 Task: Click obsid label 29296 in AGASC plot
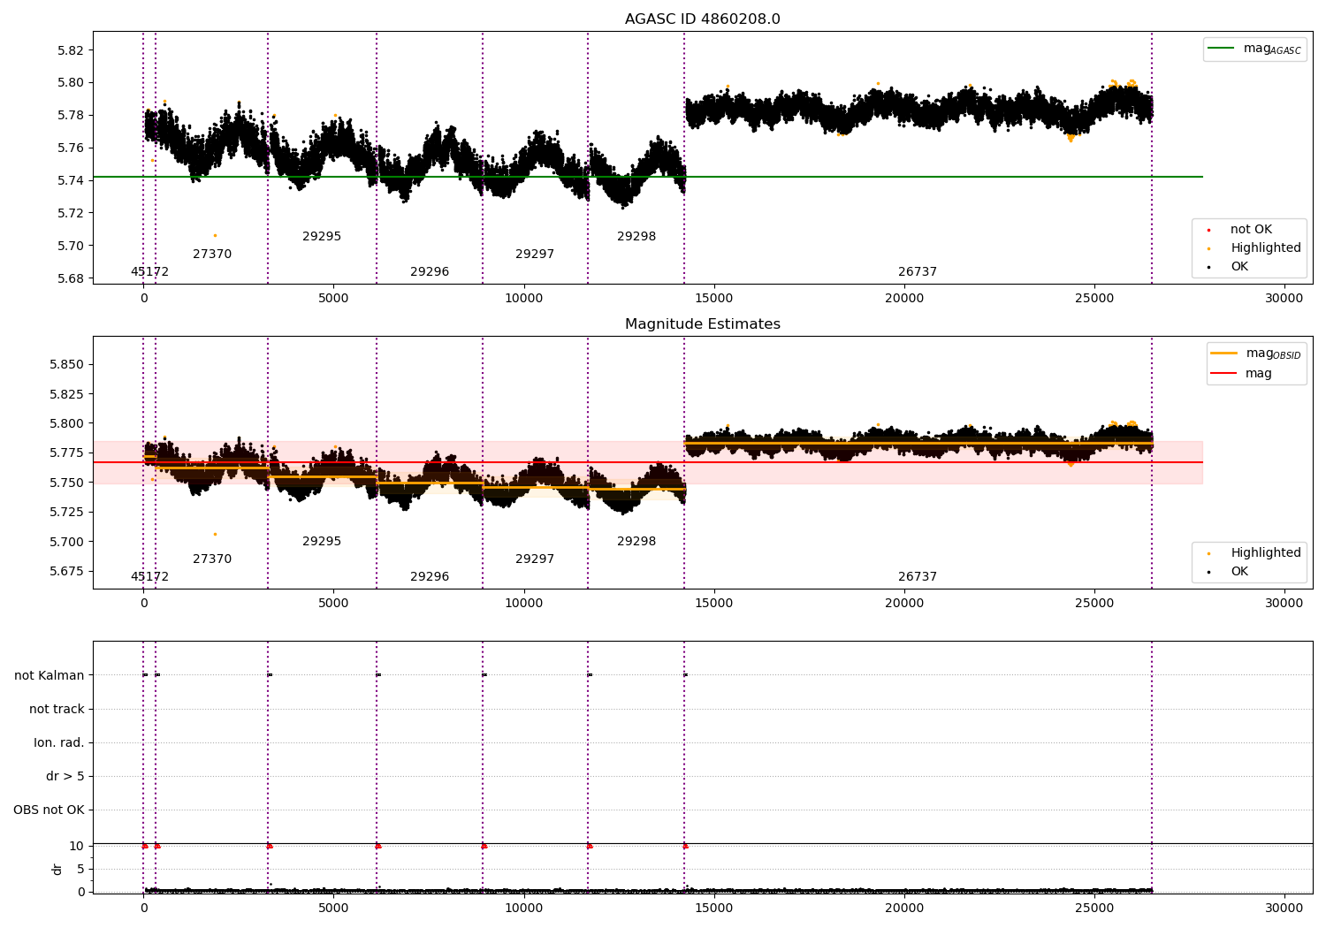click(x=430, y=272)
